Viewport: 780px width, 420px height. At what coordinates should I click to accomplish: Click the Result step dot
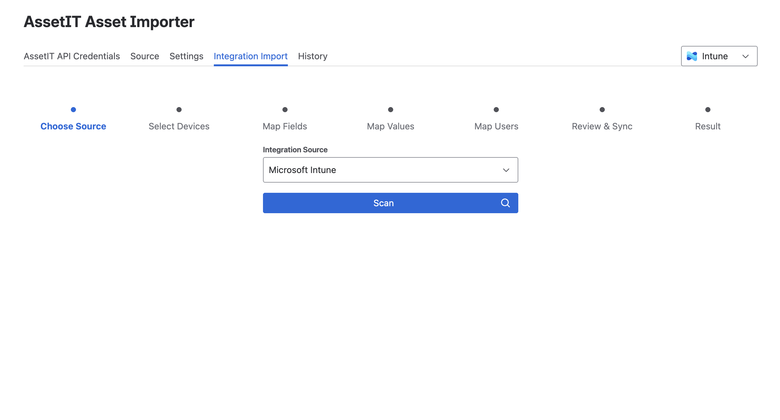708,110
